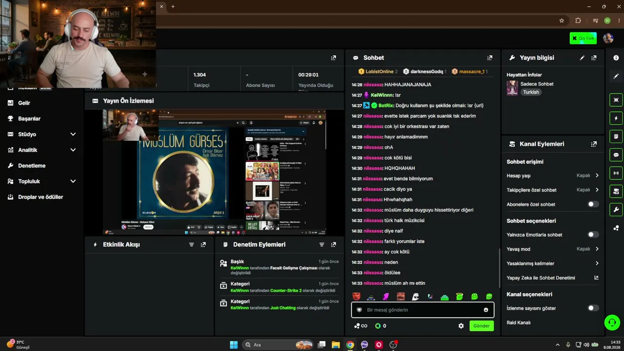Edit stream info with pencil icon

coord(582,58)
